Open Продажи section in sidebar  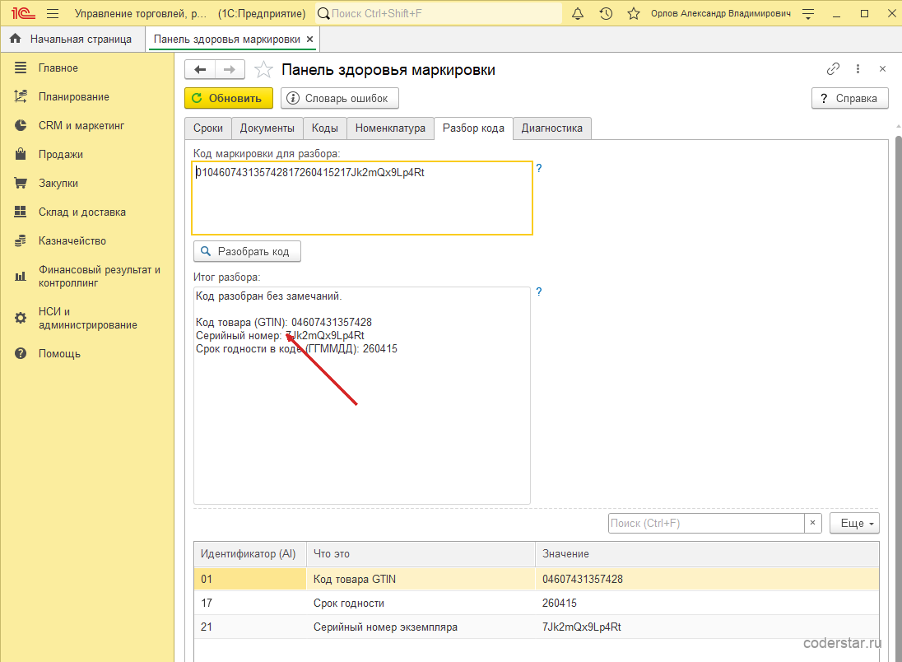click(x=86, y=154)
